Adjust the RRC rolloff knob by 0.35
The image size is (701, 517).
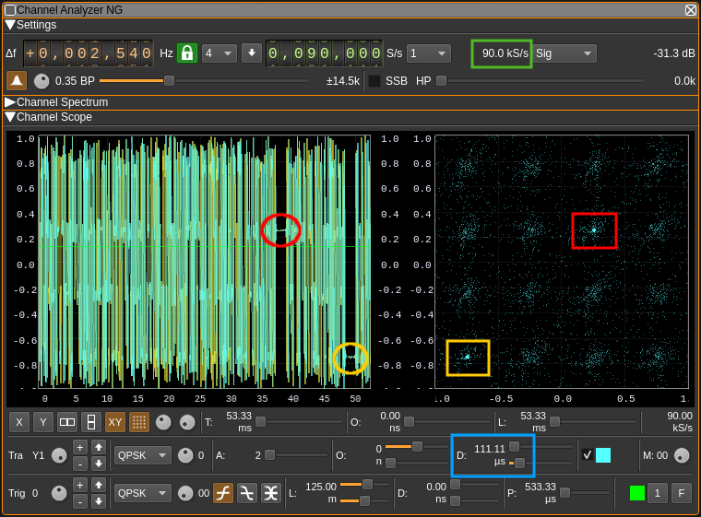(42, 81)
